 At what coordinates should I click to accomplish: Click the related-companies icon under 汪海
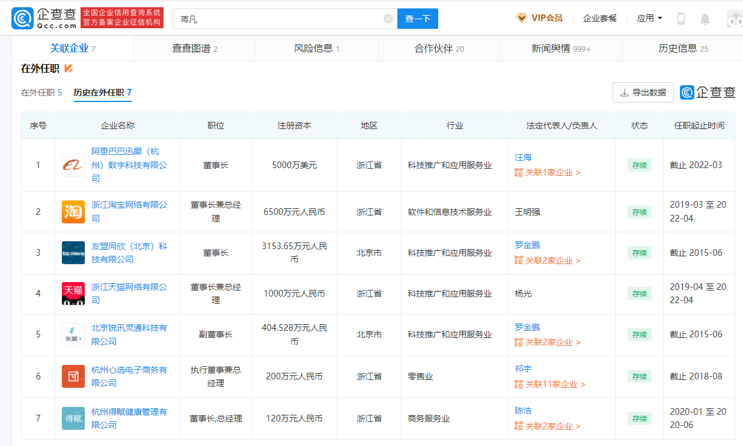519,173
